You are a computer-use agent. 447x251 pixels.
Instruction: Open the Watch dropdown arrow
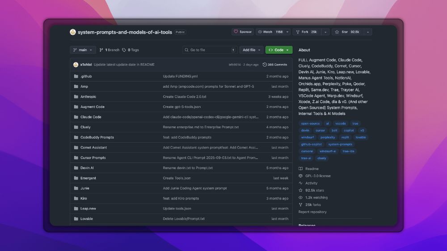pos(287,32)
